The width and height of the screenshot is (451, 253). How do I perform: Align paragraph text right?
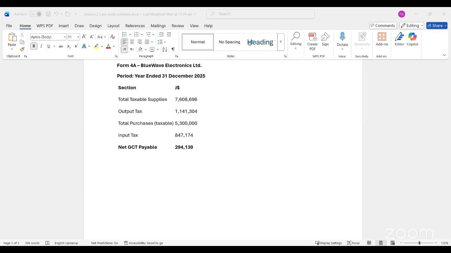tap(140, 42)
